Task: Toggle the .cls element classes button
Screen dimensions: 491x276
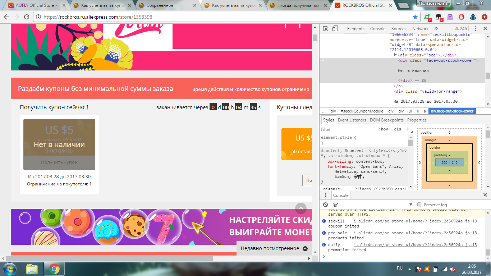Action: (x=397, y=129)
